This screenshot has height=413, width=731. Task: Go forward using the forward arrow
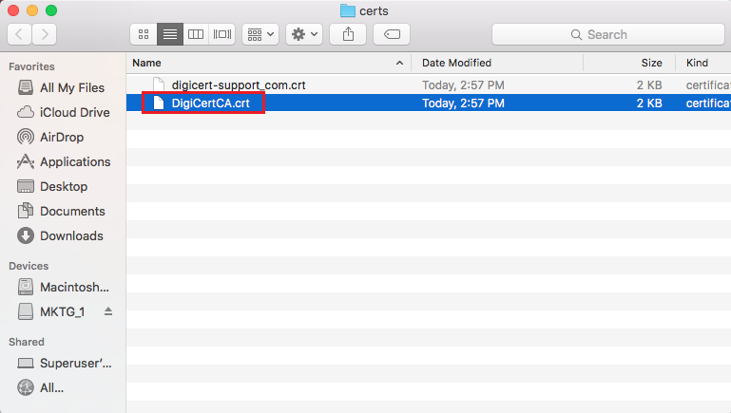click(x=44, y=34)
